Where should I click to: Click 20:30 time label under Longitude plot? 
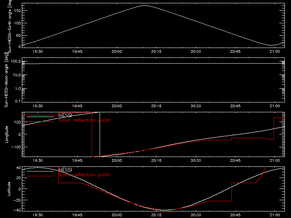click(x=196, y=161)
